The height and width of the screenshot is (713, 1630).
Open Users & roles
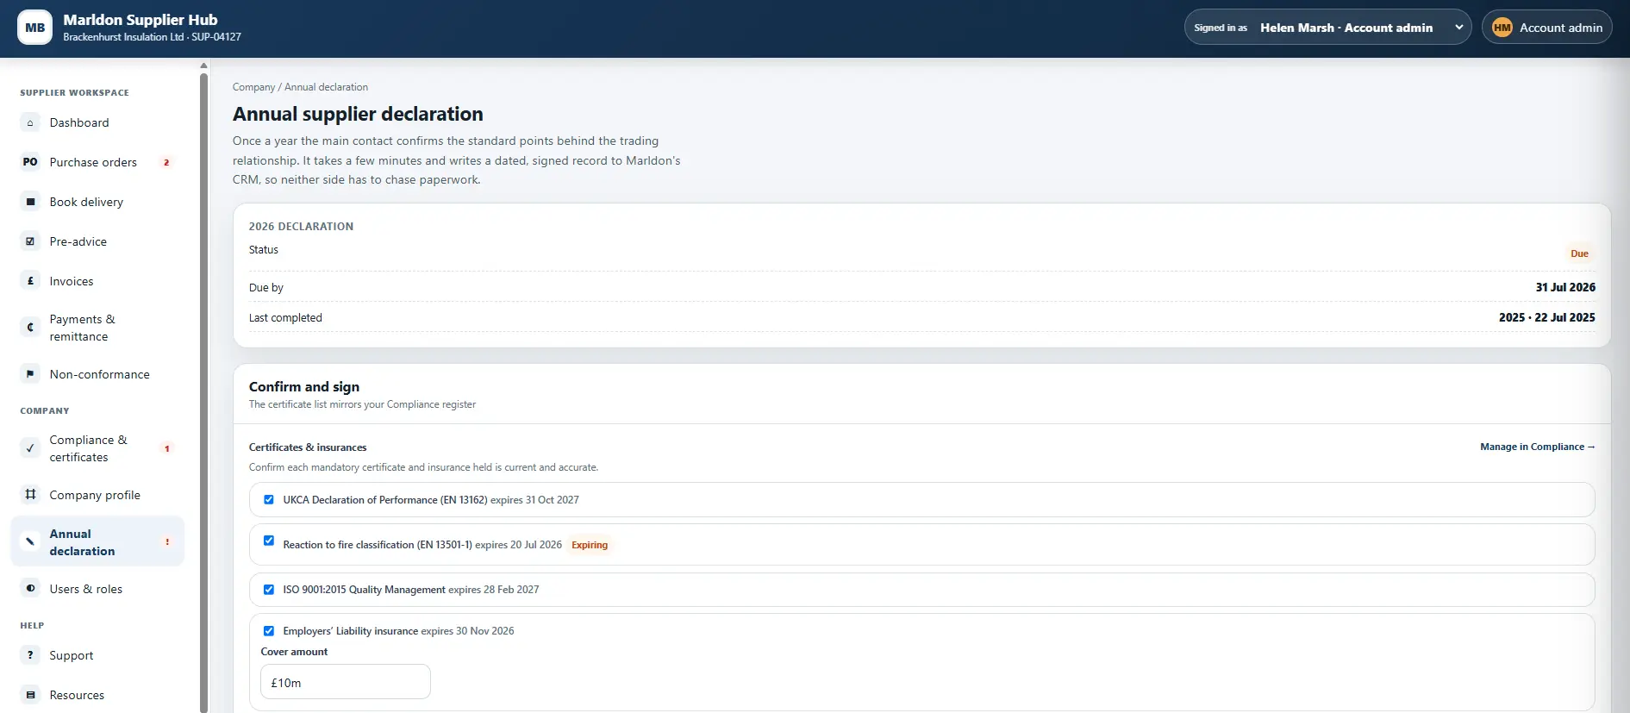97,589
